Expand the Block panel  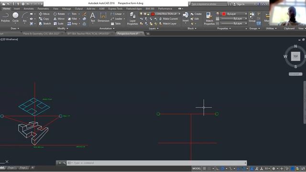click(x=192, y=29)
